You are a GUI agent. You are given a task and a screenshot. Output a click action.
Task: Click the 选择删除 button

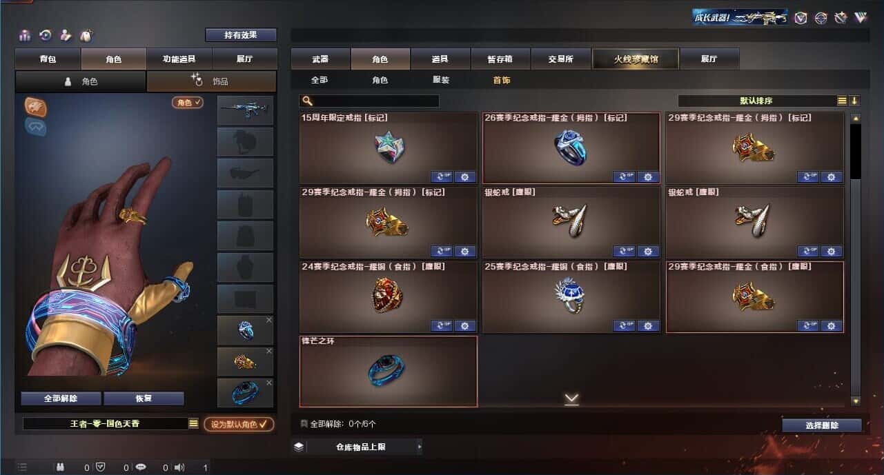point(822,425)
